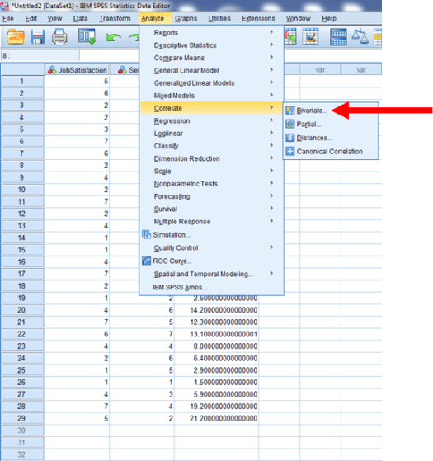Click the ROC Curve icon in menu
Viewport: 433px width, 461px height.
(x=146, y=261)
